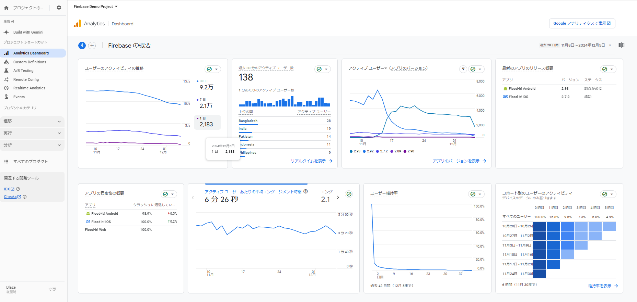Click the 2.7.2 version legend dot
The image size is (637, 302).
click(378, 151)
